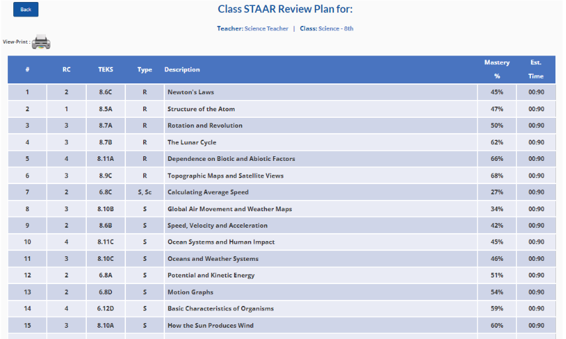The image size is (566, 339).
Task: Select Global Air Movement and Weather Maps
Action: [229, 209]
